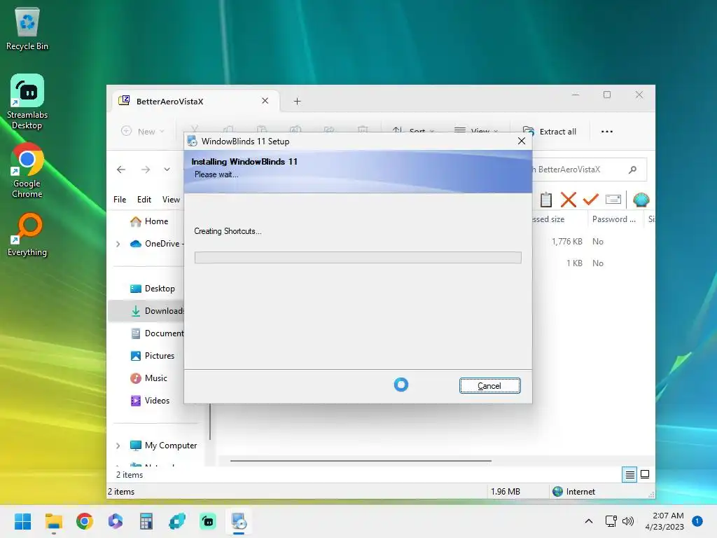Select the Password column header
Screen dimensions: 717x538
(x=615, y=219)
